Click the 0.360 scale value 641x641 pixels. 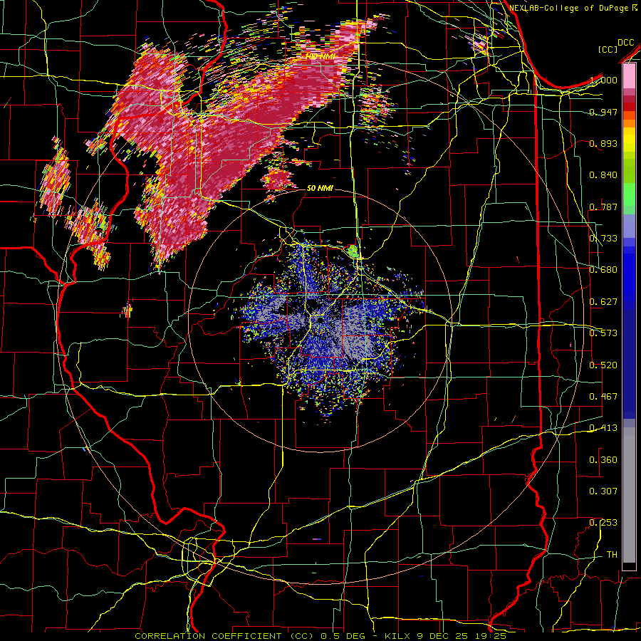603,460
